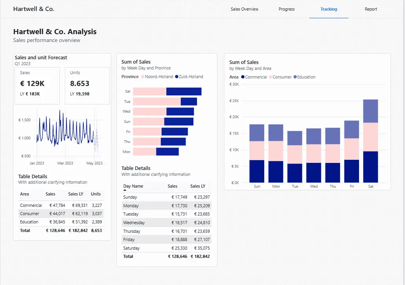Image resolution: width=405 pixels, height=285 pixels.
Task: Open the Sales Overview tab
Action: 244,9
